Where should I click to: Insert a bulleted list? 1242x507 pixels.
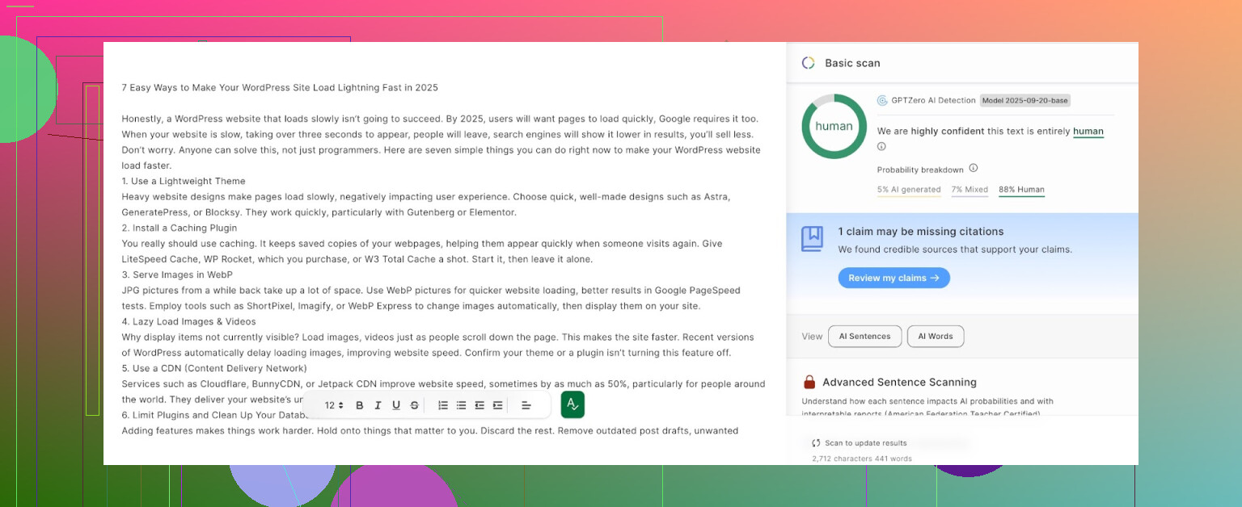[461, 405]
